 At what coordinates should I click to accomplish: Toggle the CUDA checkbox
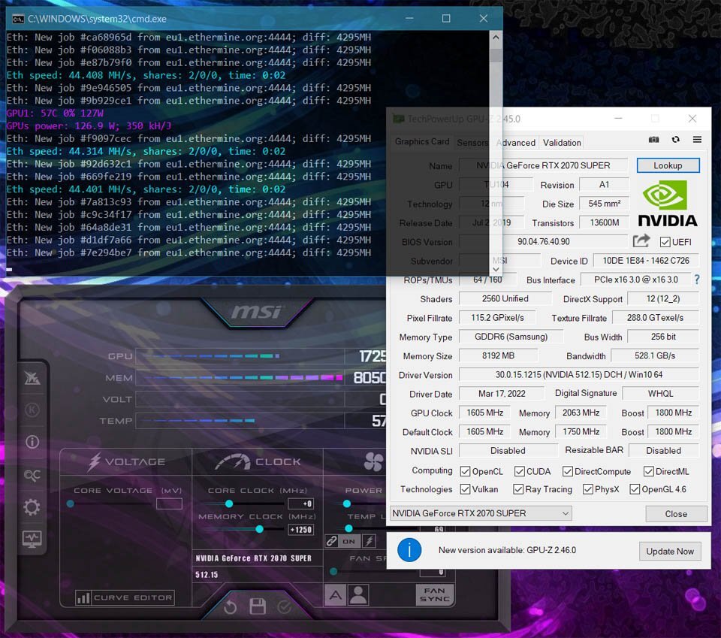click(x=519, y=471)
